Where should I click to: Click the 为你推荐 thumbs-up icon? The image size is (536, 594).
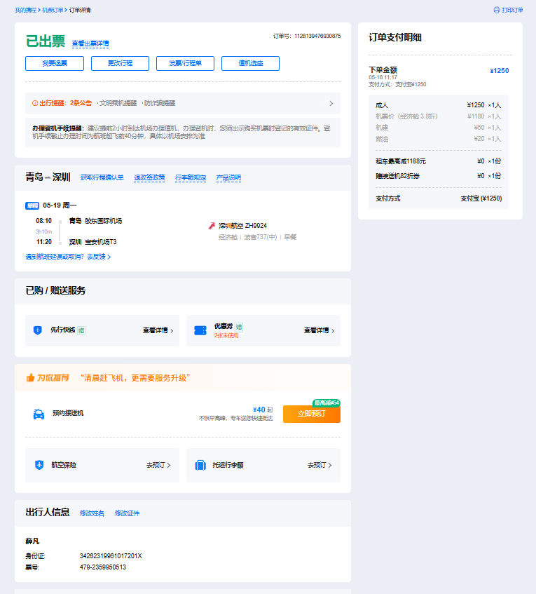click(30, 377)
